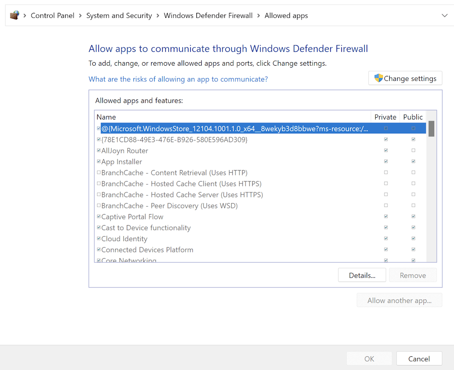454x370 pixels.
Task: Click the Cancel button
Action: coord(419,359)
